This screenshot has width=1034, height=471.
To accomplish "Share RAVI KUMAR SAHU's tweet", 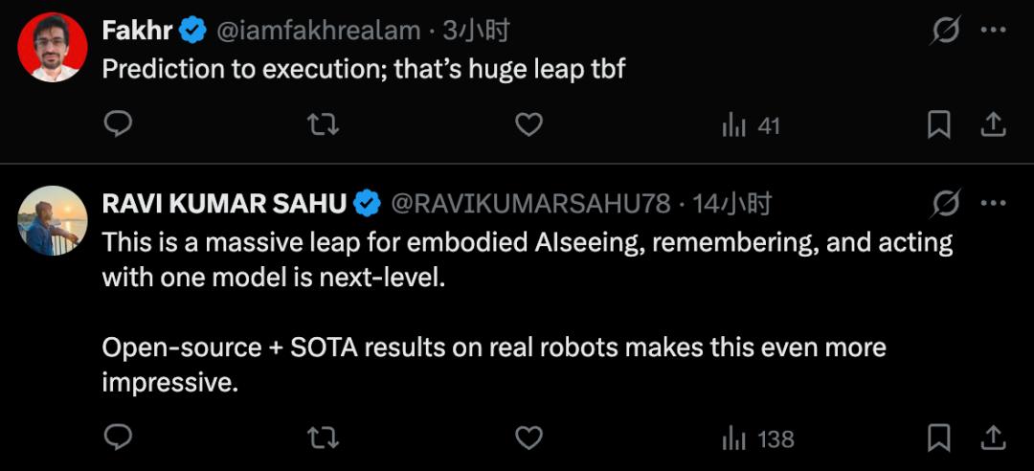I will point(993,438).
